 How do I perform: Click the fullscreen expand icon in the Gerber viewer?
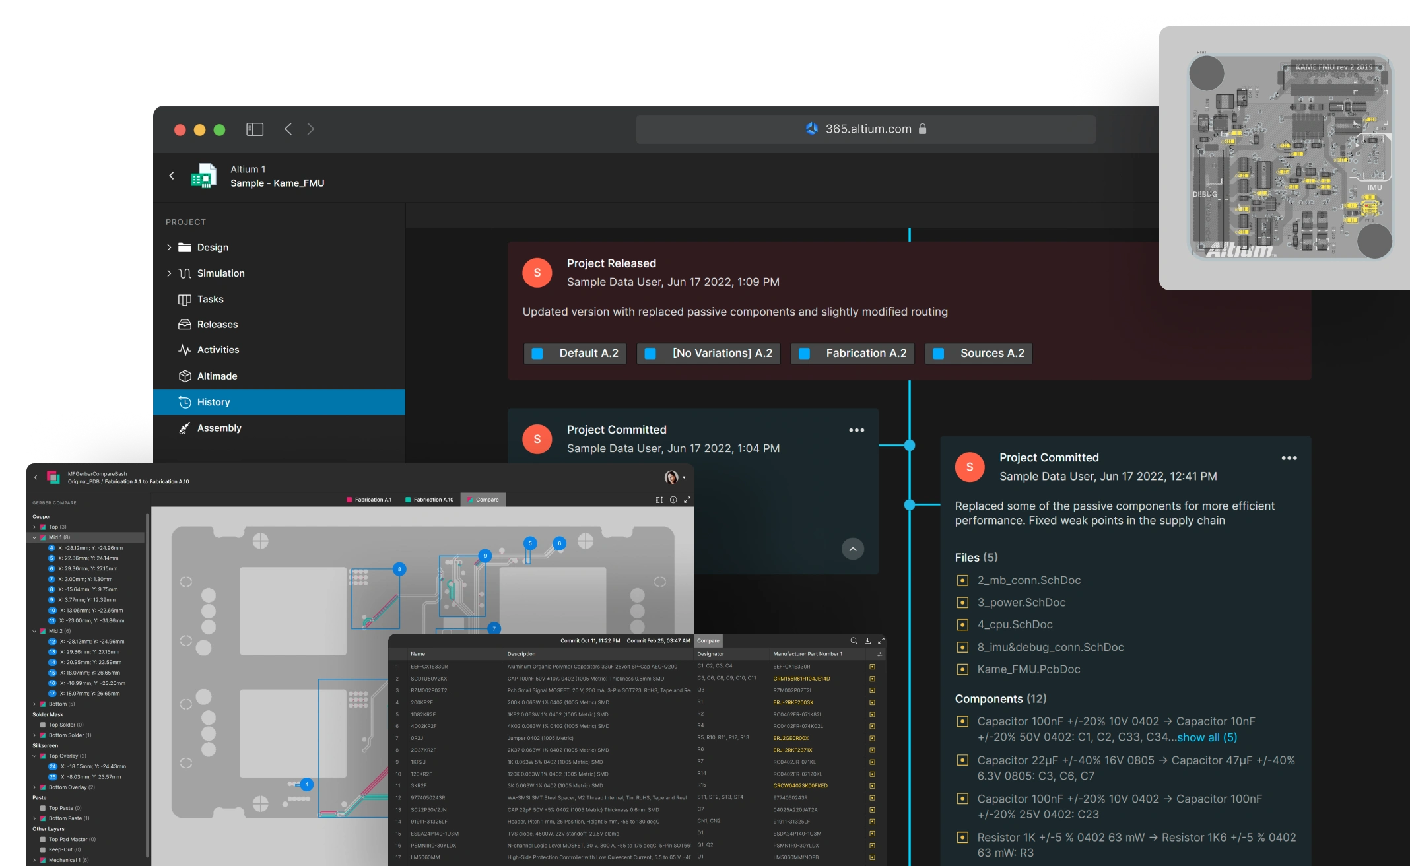687,500
